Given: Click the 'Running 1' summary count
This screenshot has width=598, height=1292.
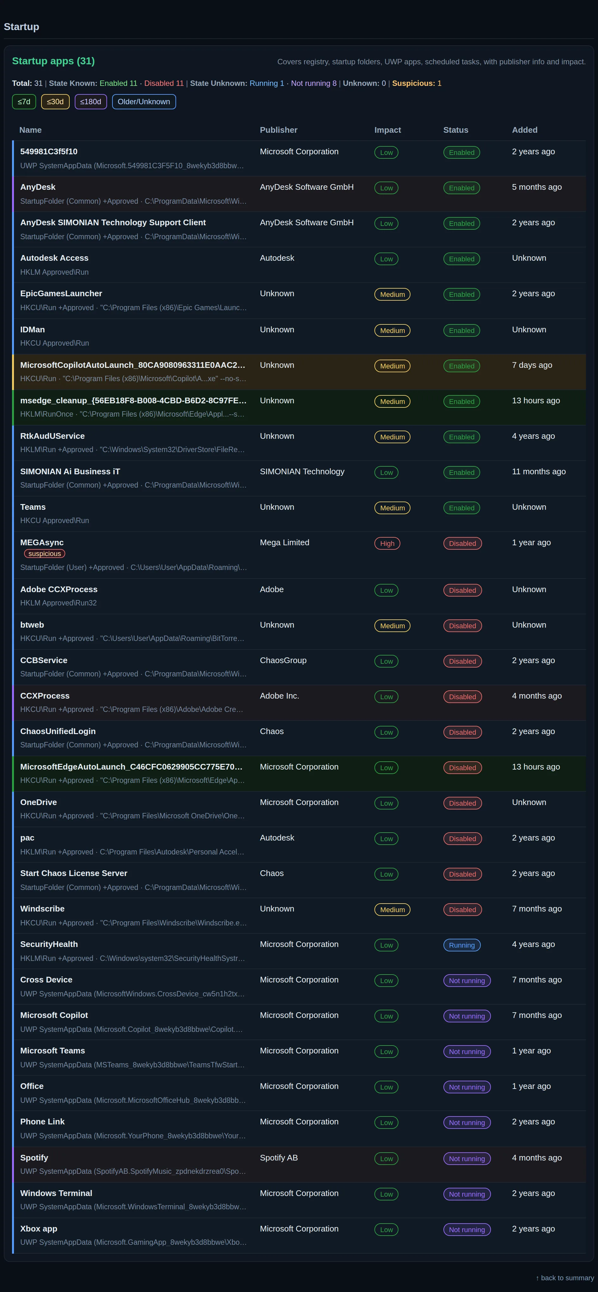Looking at the screenshot, I should [x=267, y=83].
